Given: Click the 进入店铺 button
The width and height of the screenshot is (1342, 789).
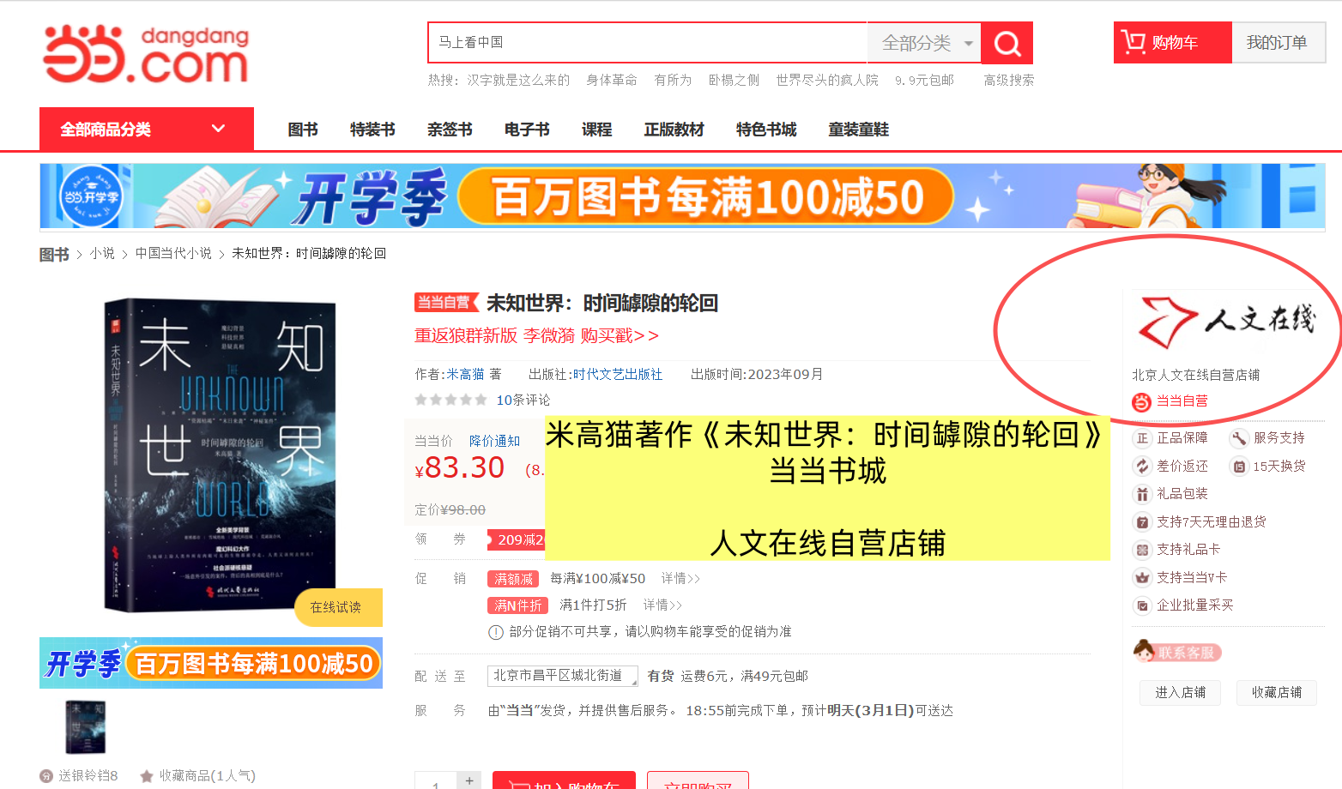Looking at the screenshot, I should point(1180,692).
